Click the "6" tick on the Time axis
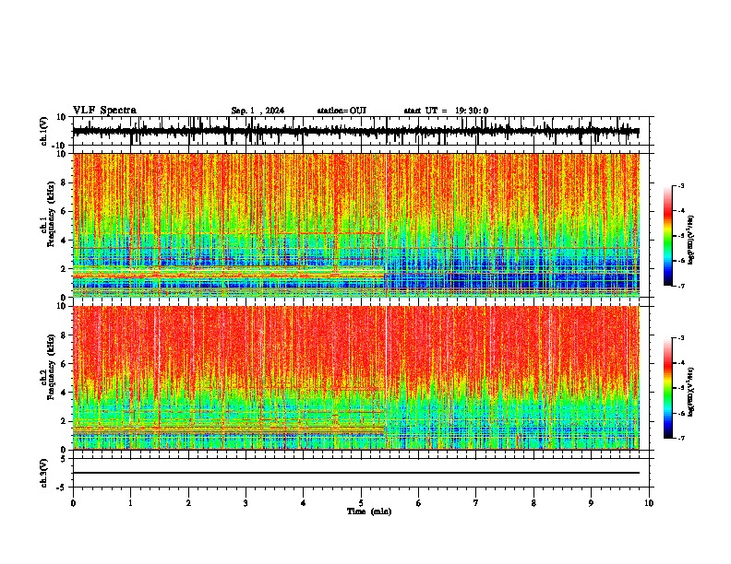This screenshot has width=731, height=564. point(418,503)
